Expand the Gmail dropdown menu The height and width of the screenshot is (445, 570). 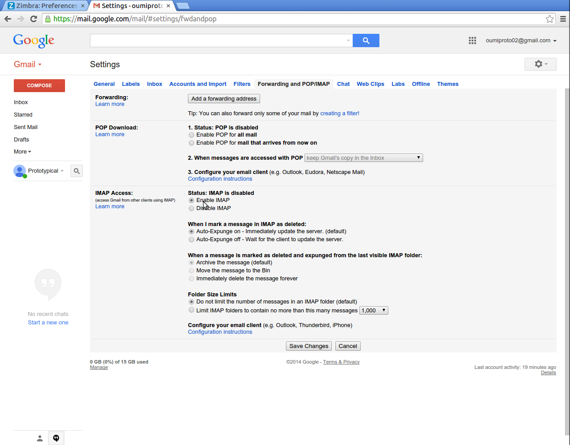pyautogui.click(x=28, y=65)
